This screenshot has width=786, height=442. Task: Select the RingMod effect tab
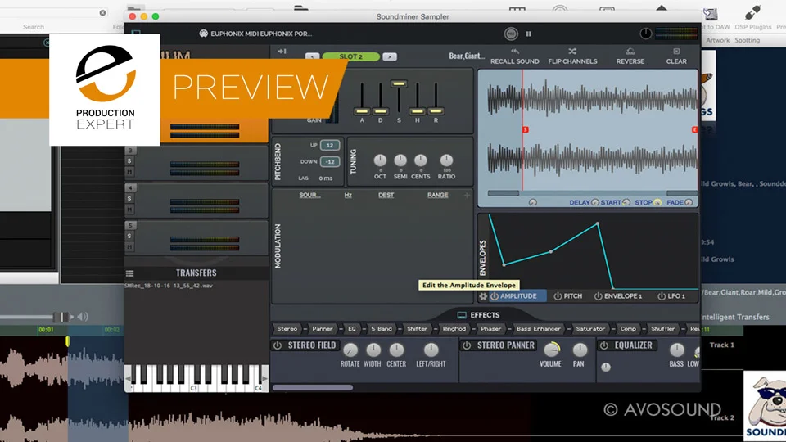[x=454, y=329]
